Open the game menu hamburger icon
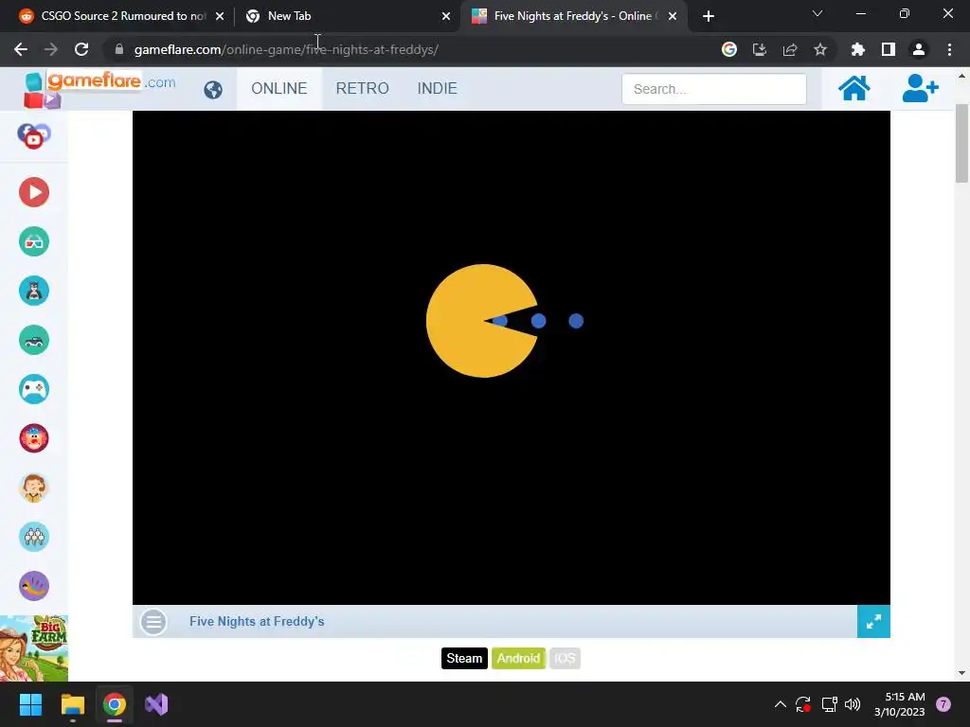Image resolution: width=970 pixels, height=727 pixels. pyautogui.click(x=153, y=622)
